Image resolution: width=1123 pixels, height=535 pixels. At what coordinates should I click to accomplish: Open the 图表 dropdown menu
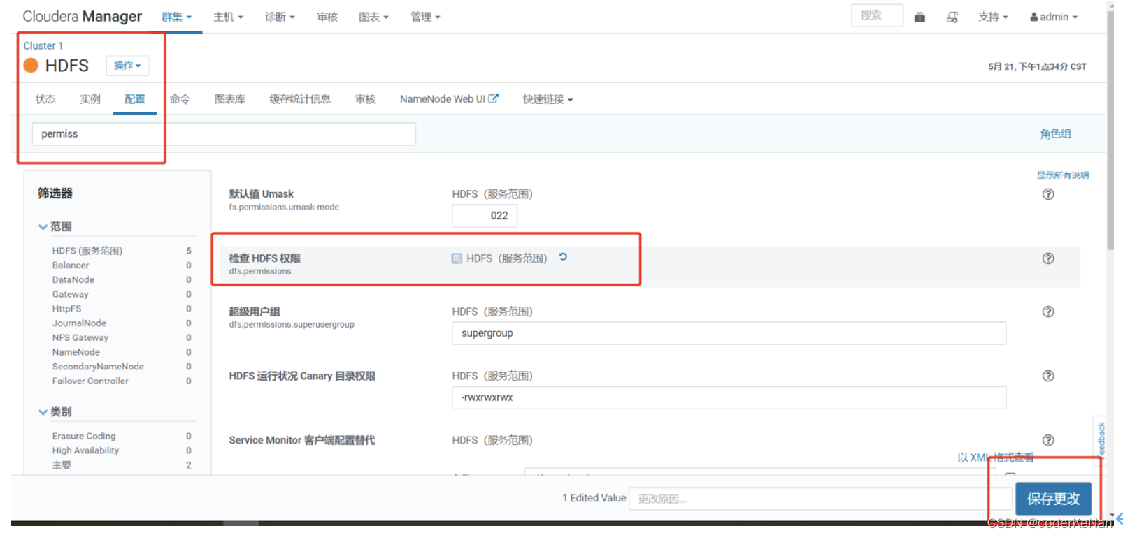coord(373,17)
